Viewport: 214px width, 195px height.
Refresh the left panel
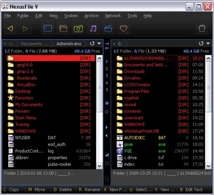(x=92, y=43)
